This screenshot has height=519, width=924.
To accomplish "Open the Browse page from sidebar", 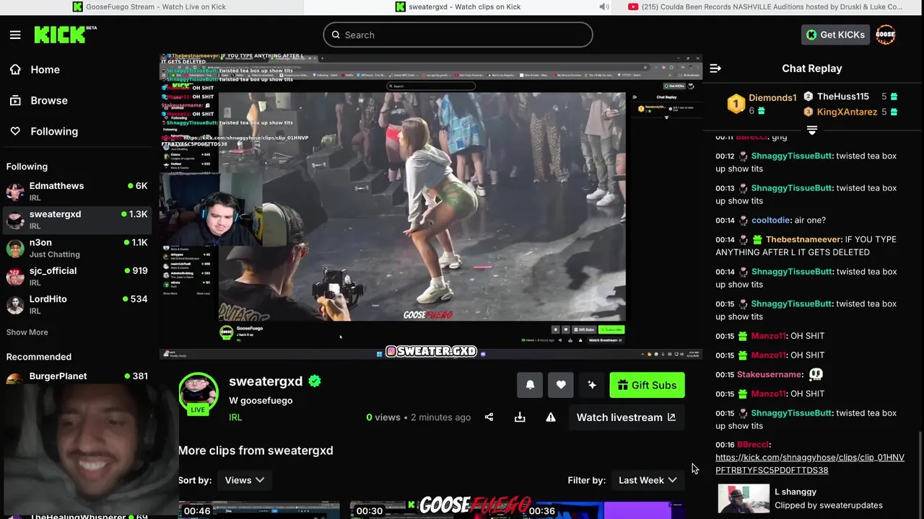I will [x=48, y=100].
